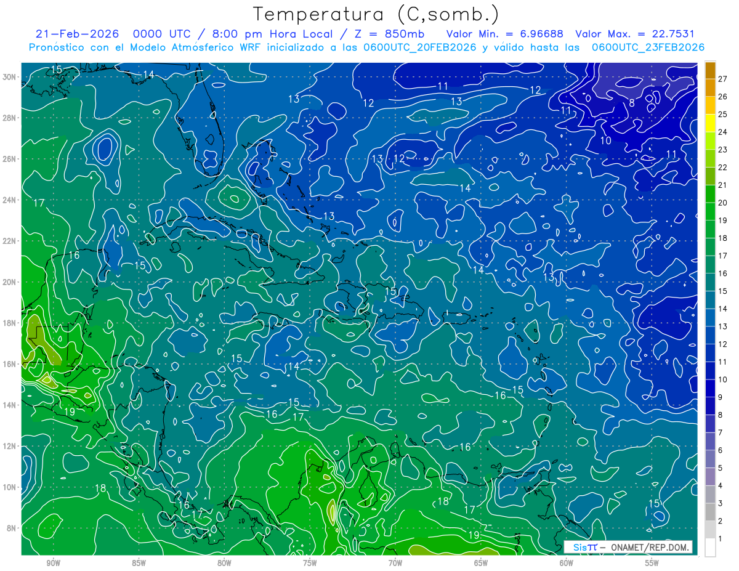The width and height of the screenshot is (739, 571).
Task: Click the colorbar scale value 14
Action: coord(723,309)
